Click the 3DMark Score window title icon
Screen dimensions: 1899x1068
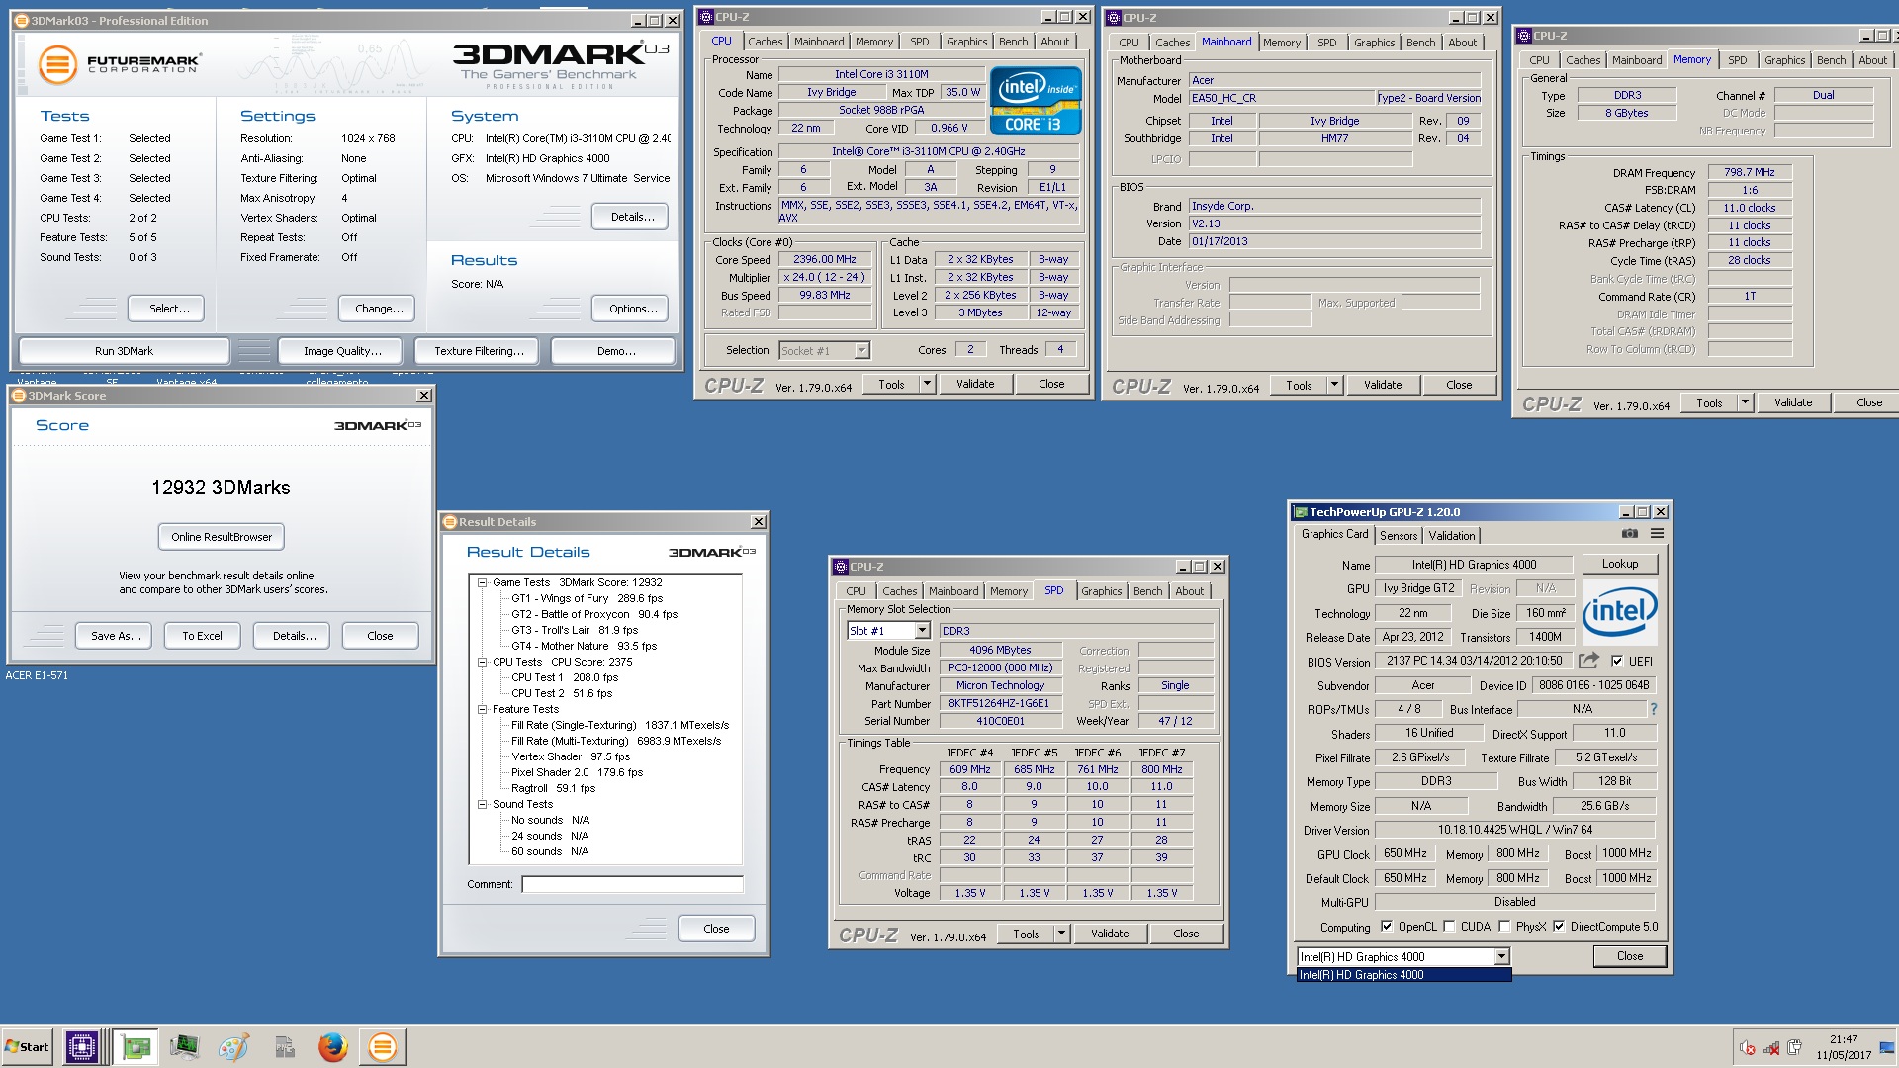(19, 396)
